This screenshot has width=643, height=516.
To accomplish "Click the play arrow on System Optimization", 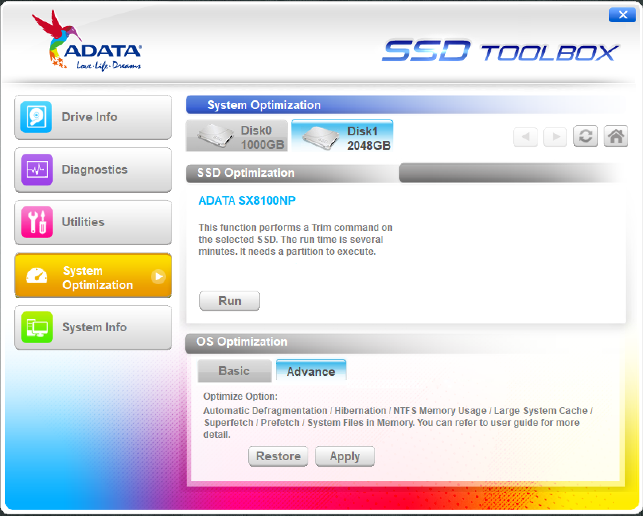I will coord(158,276).
